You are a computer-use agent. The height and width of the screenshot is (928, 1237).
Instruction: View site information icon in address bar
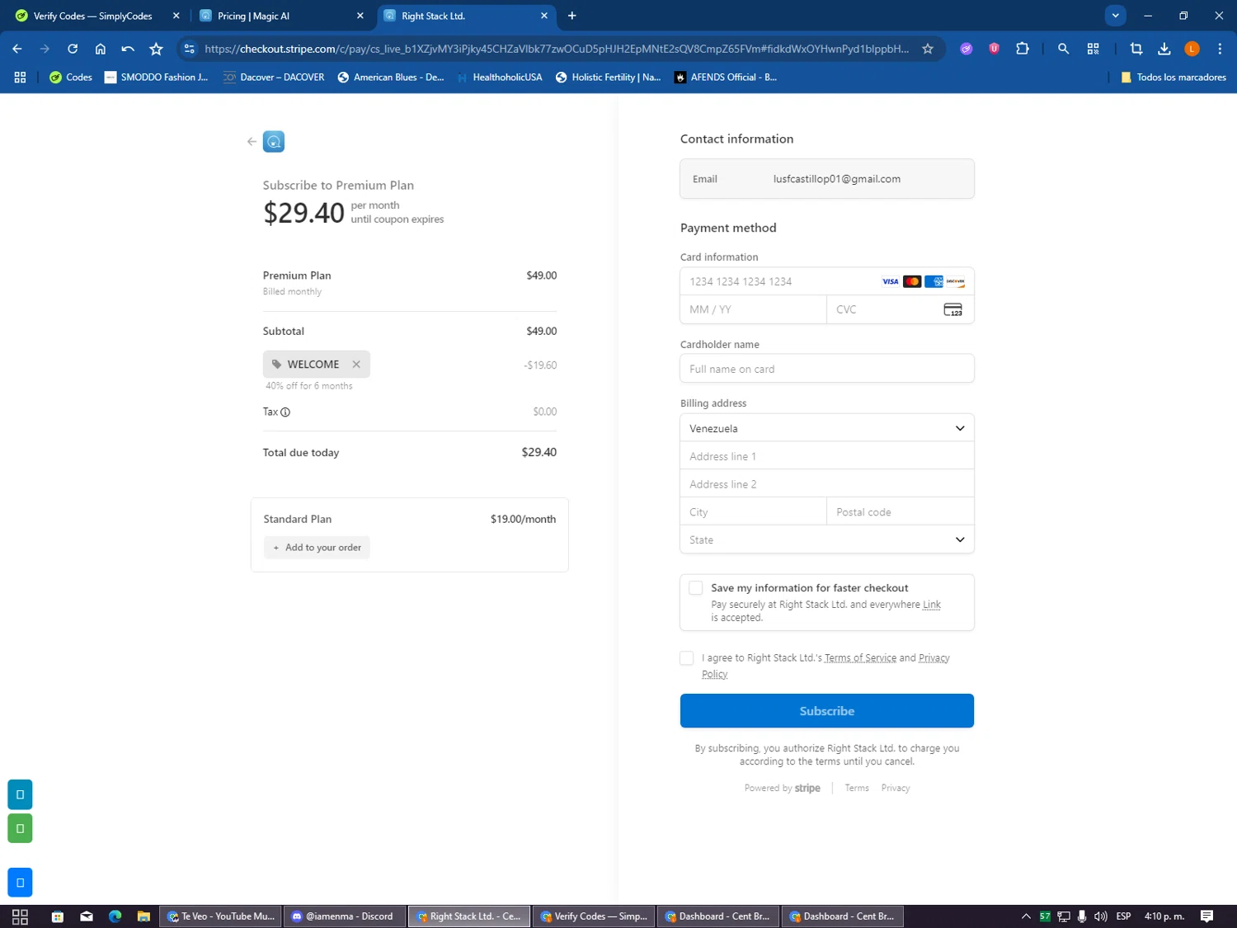point(190,49)
